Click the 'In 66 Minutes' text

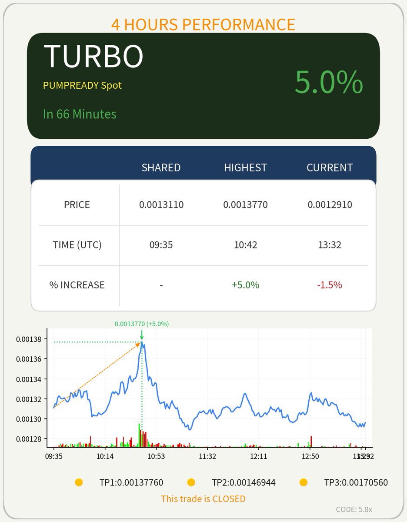80,114
